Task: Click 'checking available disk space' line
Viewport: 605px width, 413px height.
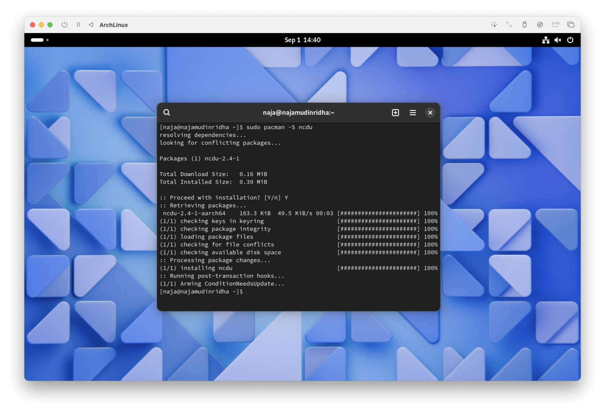Action: click(299, 252)
